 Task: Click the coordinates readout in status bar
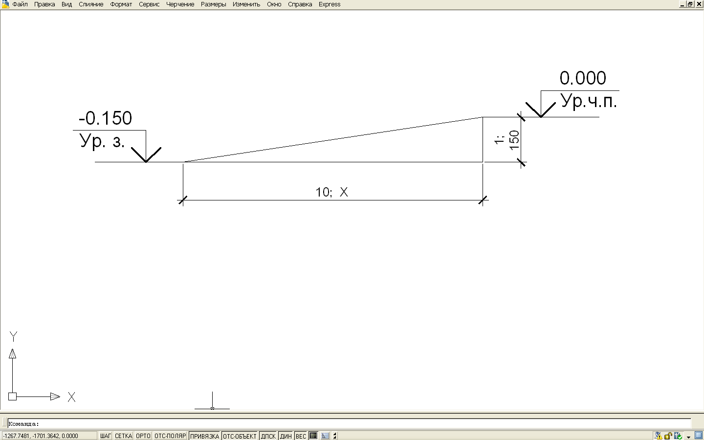[49, 436]
